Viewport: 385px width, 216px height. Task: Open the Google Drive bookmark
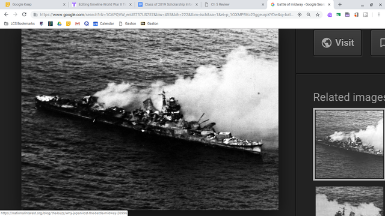pos(60,23)
